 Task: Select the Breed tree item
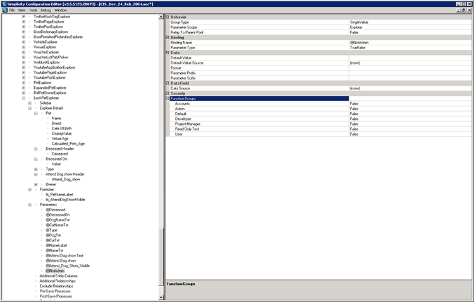coord(56,124)
